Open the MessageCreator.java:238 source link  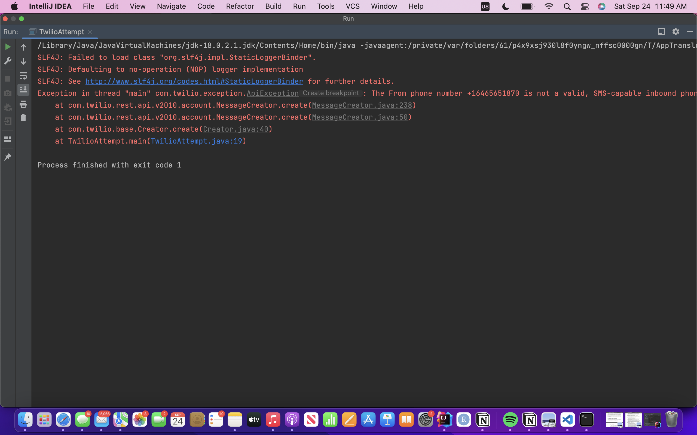pyautogui.click(x=362, y=105)
